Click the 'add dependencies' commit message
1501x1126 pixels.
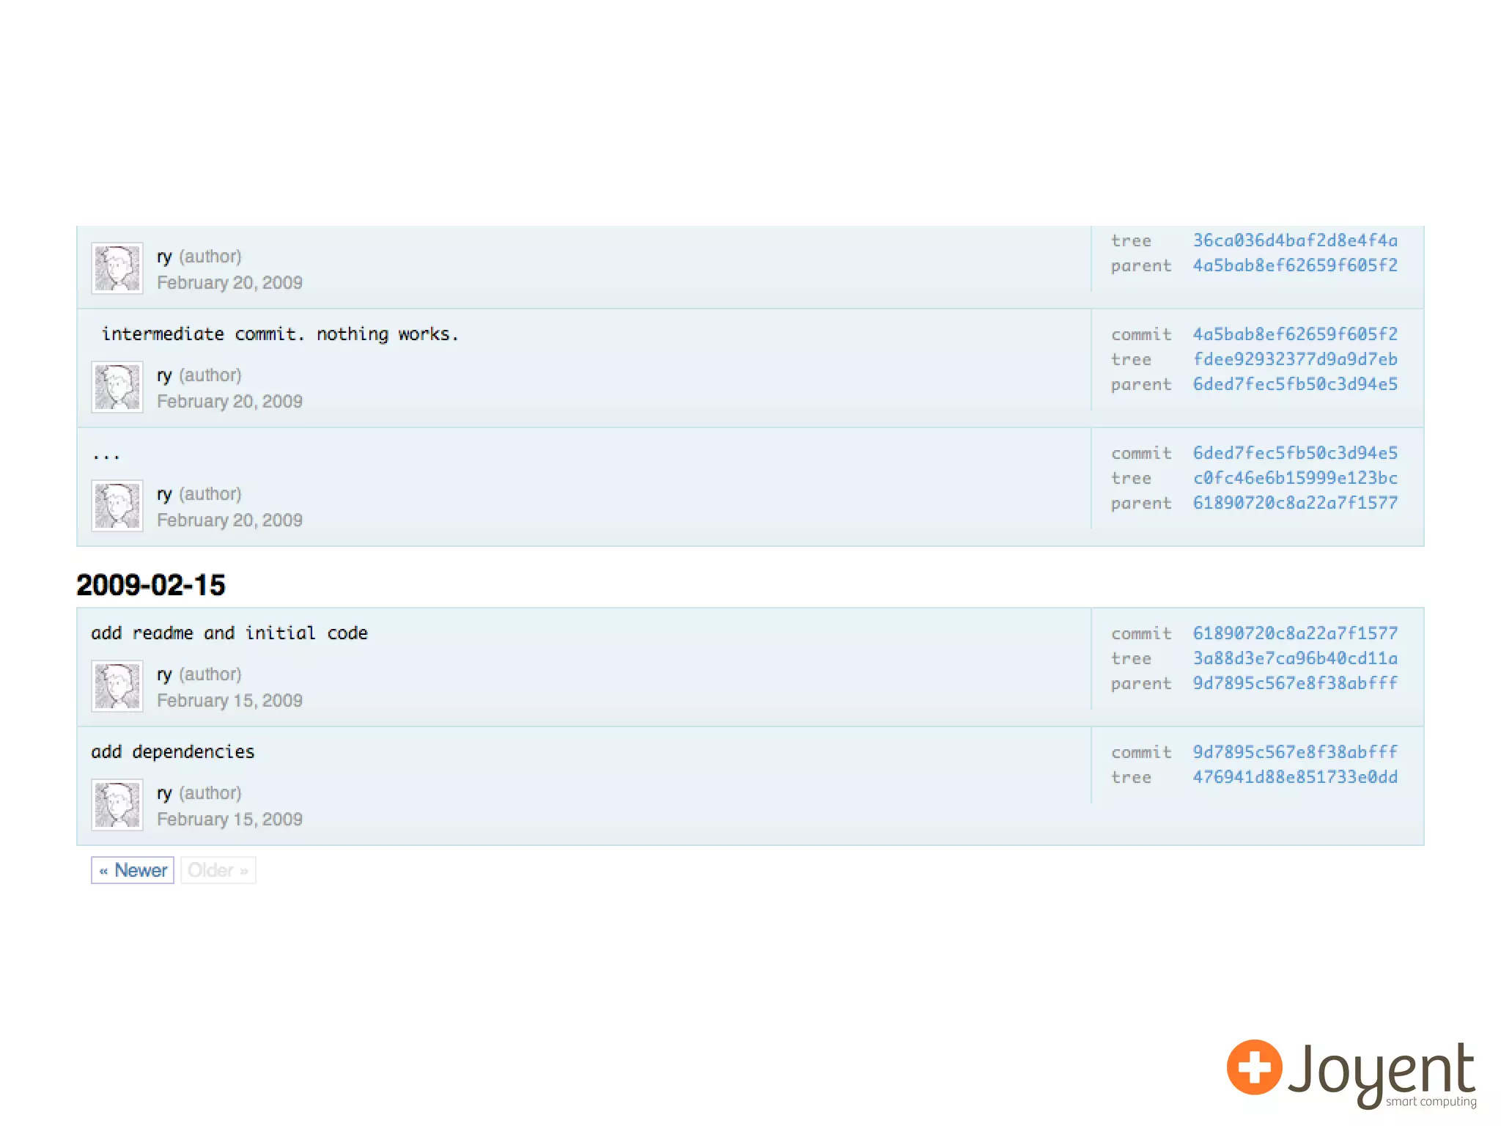pyautogui.click(x=173, y=752)
